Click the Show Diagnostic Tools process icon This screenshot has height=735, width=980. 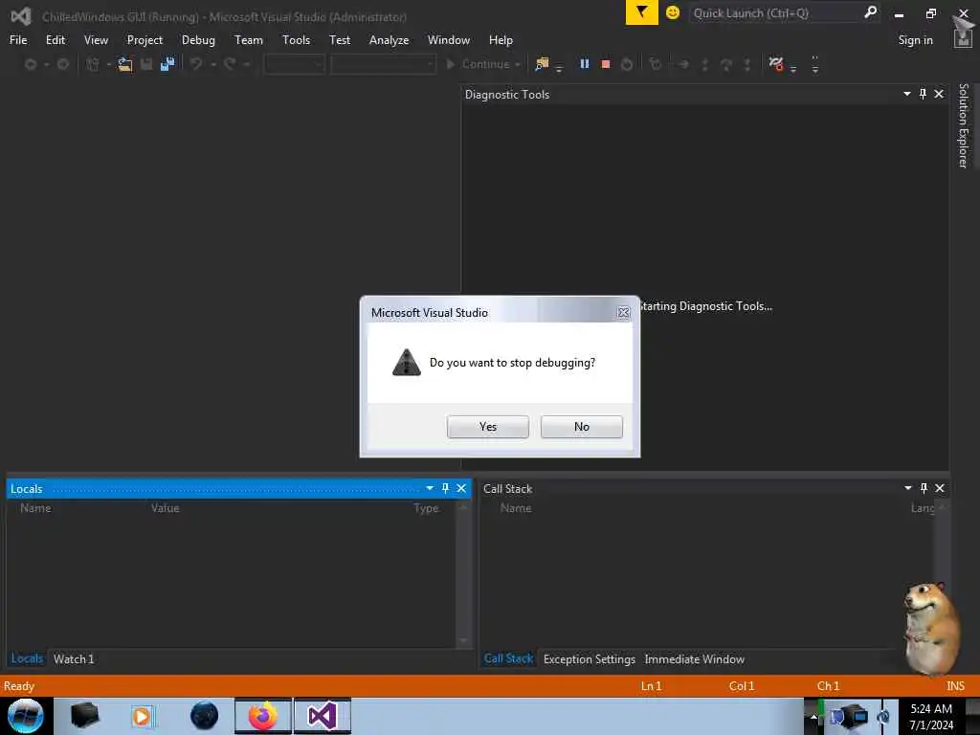tap(542, 64)
